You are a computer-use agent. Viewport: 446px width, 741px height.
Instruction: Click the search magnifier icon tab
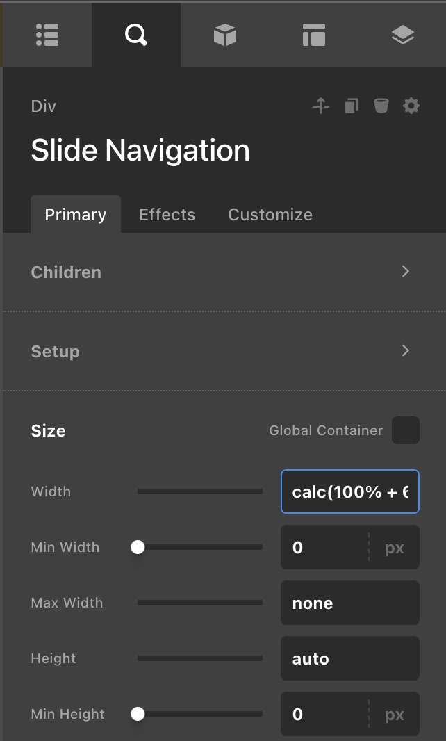click(x=136, y=35)
